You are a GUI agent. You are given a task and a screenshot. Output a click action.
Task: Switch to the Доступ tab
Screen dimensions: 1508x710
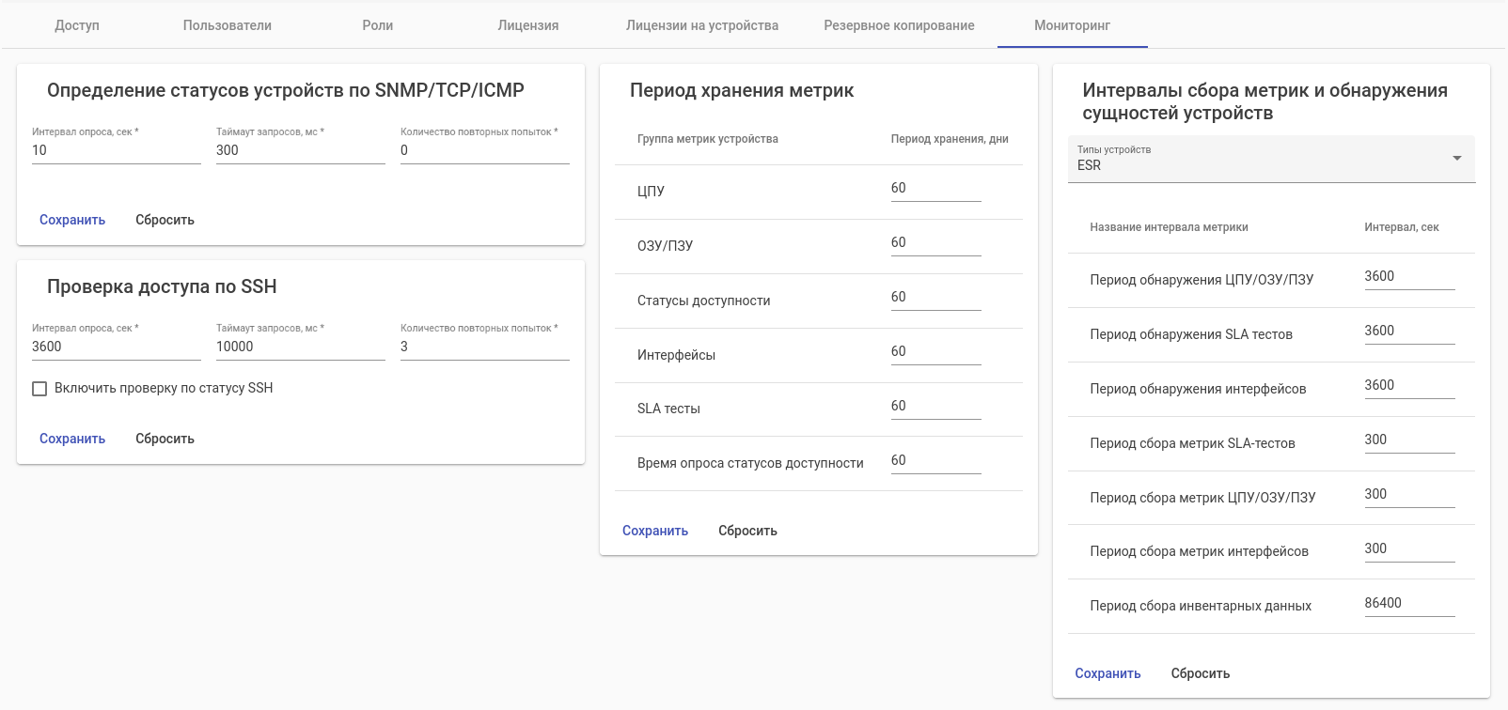click(77, 25)
